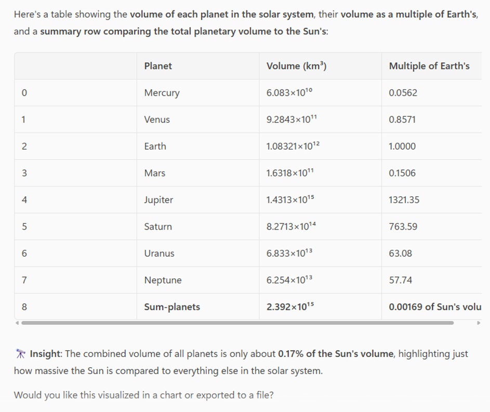Image resolution: width=490 pixels, height=412 pixels.
Task: Click the Venus volume value 9.2843×10¹¹
Action: coord(292,119)
